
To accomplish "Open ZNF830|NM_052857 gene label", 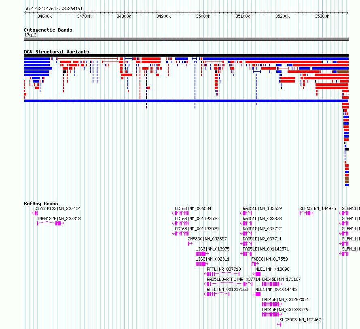I will 208,239.
